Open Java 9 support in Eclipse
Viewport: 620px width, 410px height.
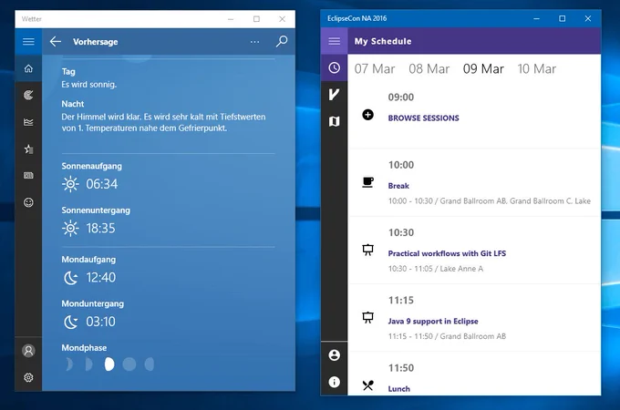[433, 321]
